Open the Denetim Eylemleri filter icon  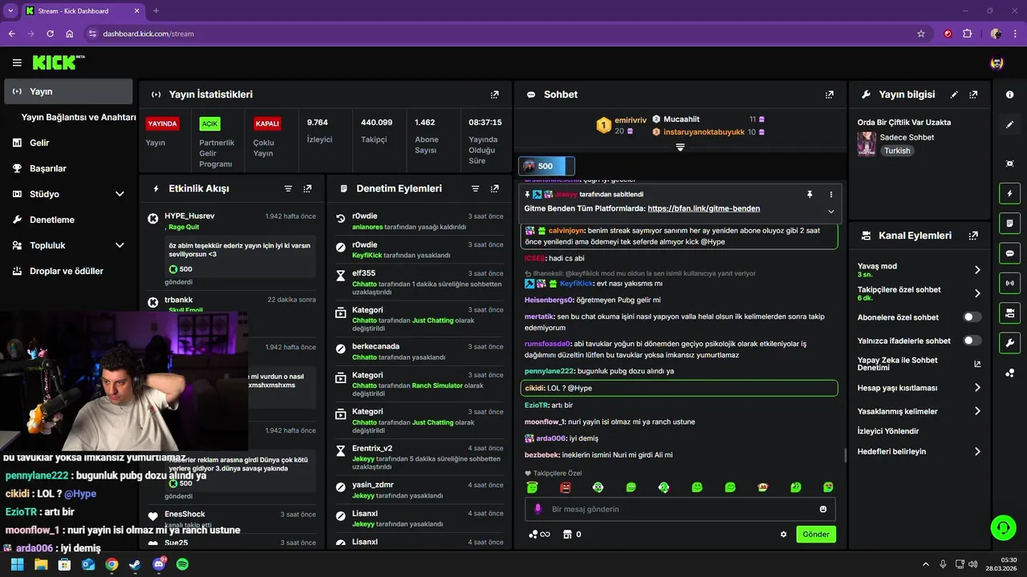coord(475,188)
